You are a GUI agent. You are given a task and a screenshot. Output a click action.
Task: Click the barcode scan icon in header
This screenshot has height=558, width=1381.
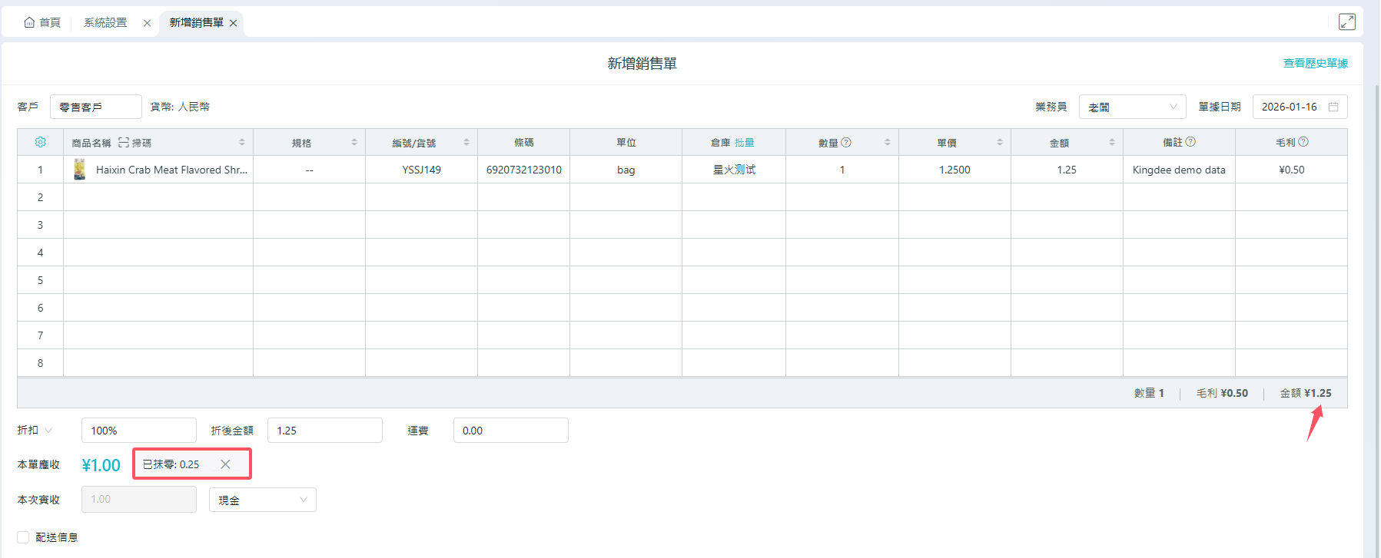point(124,143)
